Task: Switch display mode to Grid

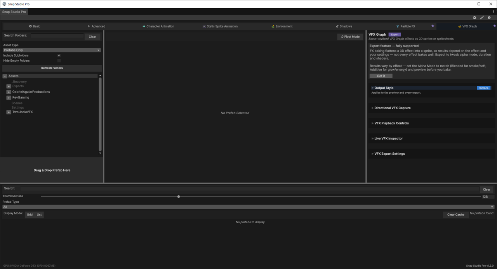Action: [x=30, y=215]
